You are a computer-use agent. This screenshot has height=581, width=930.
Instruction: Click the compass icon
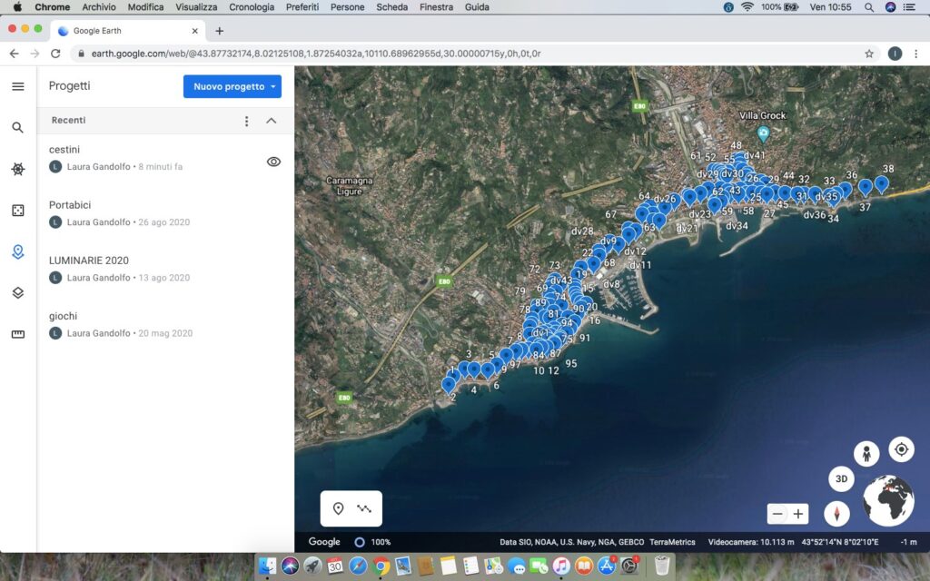pyautogui.click(x=836, y=514)
